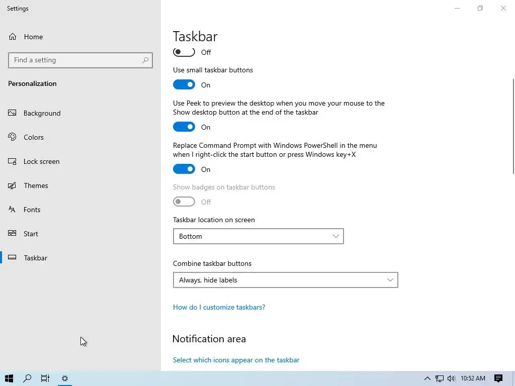Click the Settings gear on the taskbar
Image resolution: width=515 pixels, height=386 pixels.
[x=65, y=378]
